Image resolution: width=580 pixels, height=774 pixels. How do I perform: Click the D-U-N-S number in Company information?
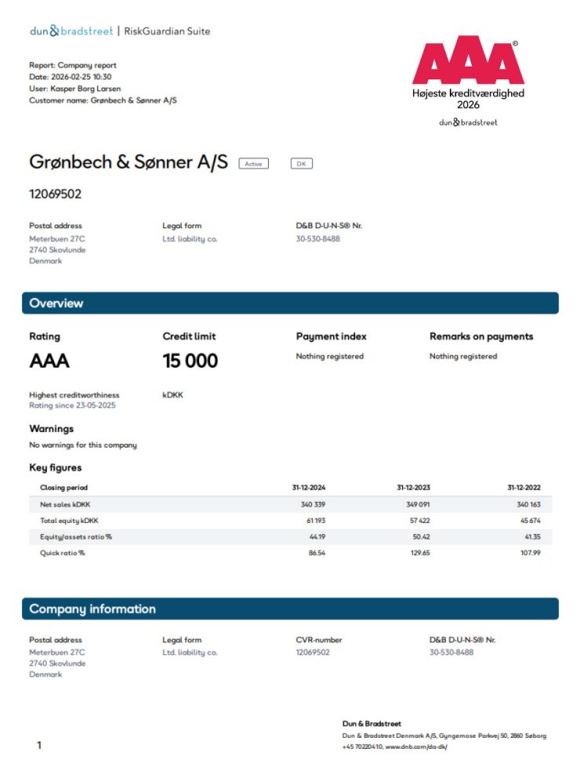(x=451, y=652)
